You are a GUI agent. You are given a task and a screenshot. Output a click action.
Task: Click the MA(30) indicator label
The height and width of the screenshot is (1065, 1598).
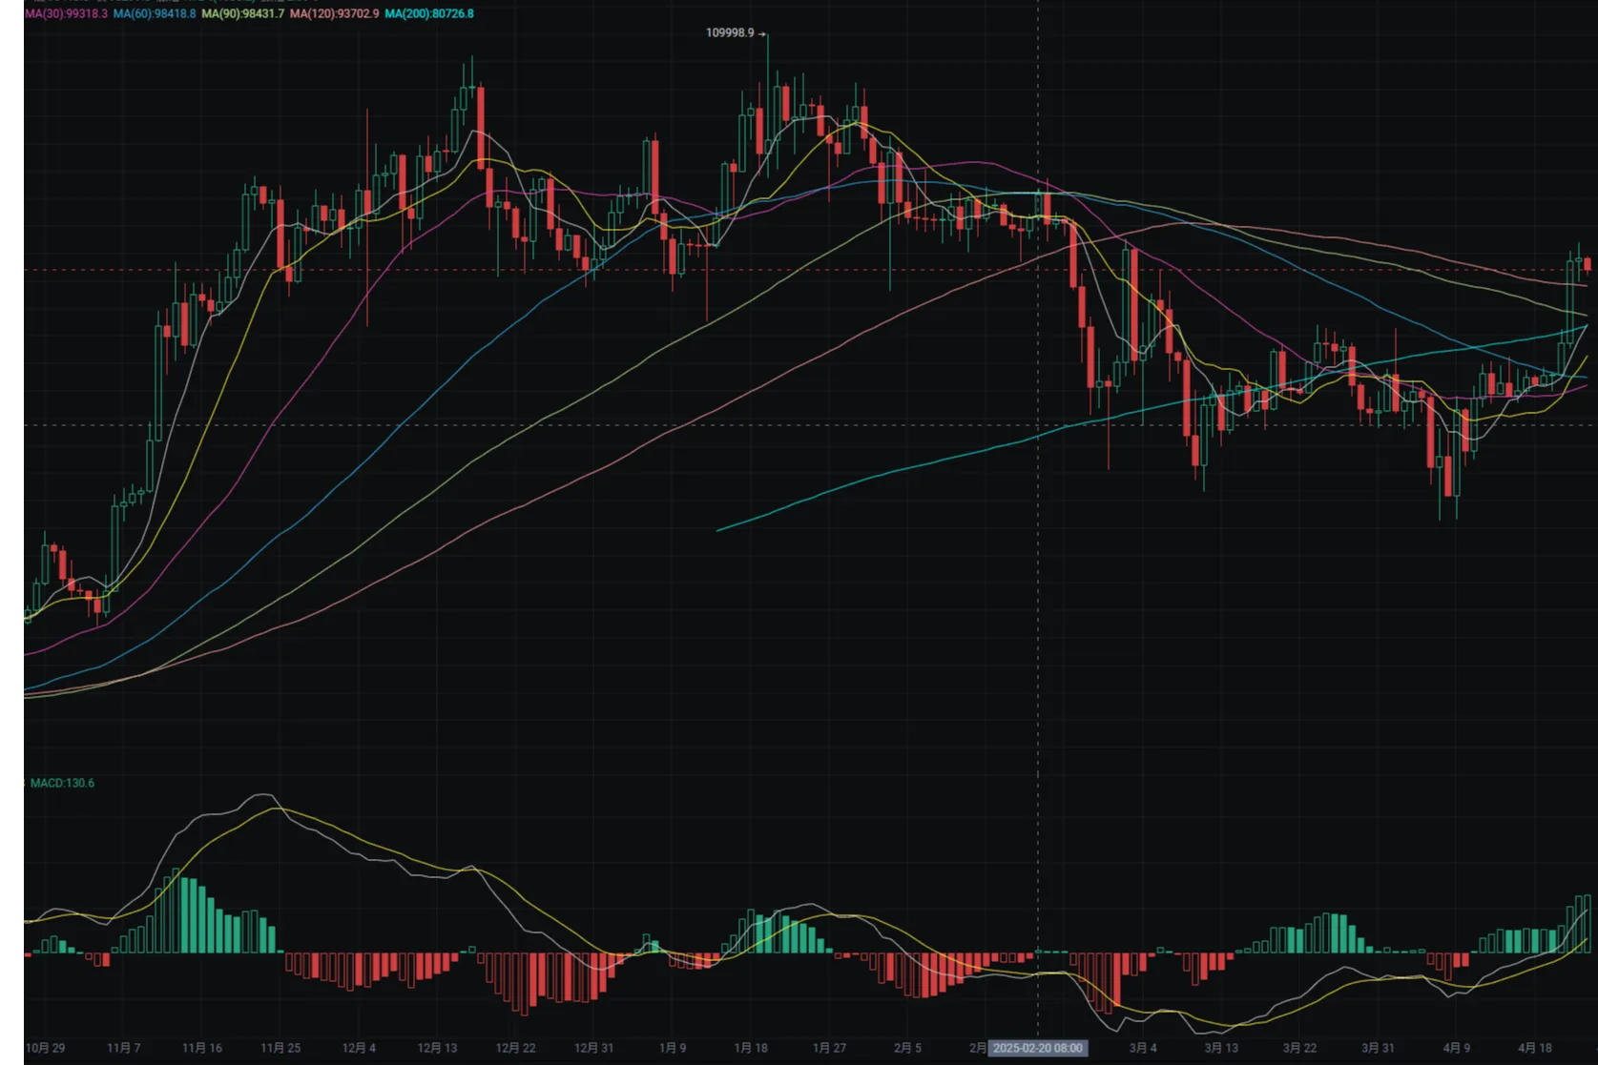click(x=66, y=14)
